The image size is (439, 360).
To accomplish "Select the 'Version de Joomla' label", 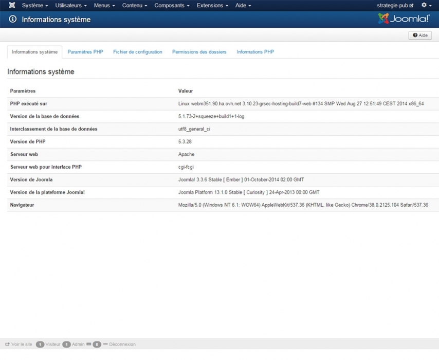I will click(x=31, y=179).
